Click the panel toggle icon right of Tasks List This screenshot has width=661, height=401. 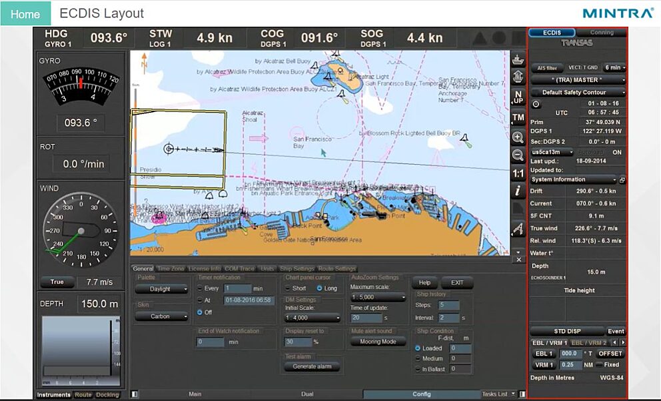(x=522, y=394)
